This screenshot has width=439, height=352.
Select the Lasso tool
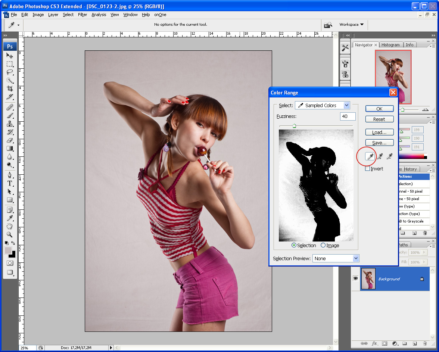10,72
